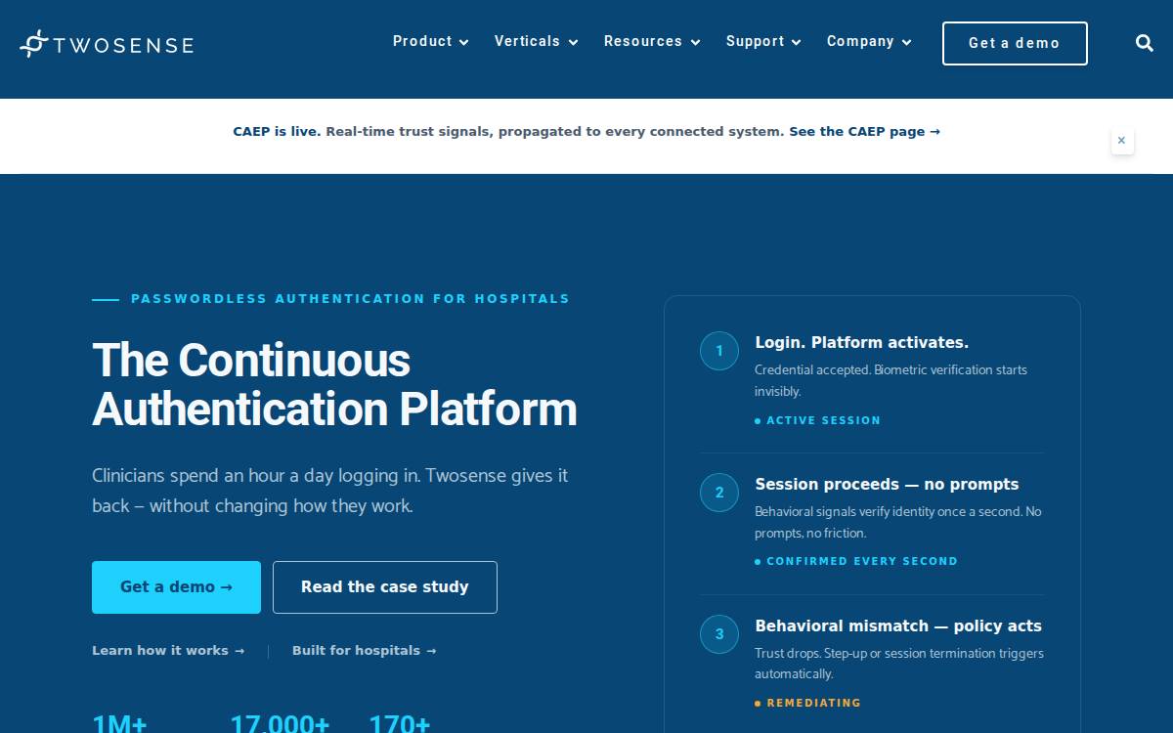Expand the Product menu chevron
The height and width of the screenshot is (733, 1173).
click(x=464, y=42)
